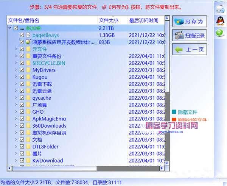
Task: Click the settings gear icon in the sidebar
Action: 219,9
